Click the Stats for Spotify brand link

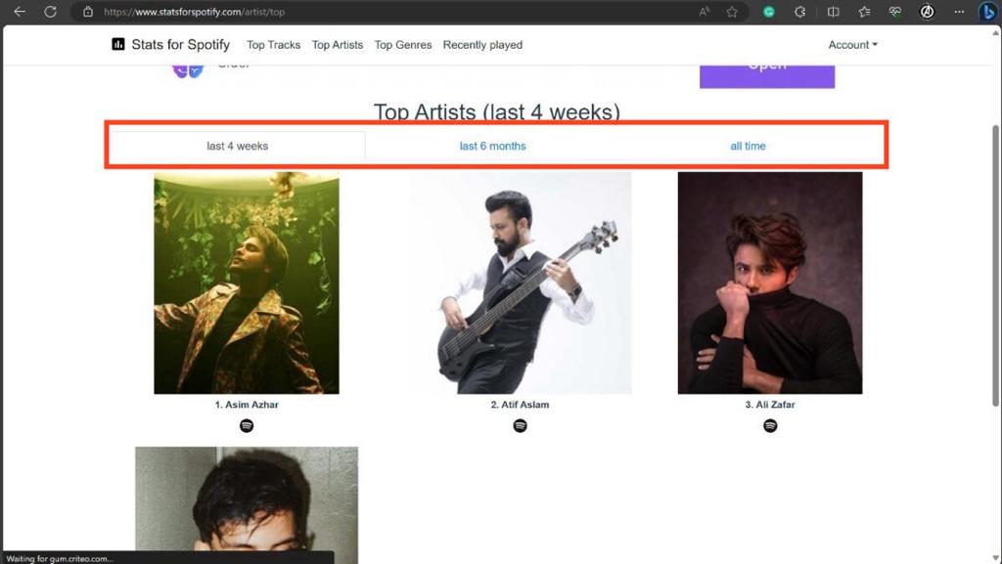tap(170, 44)
